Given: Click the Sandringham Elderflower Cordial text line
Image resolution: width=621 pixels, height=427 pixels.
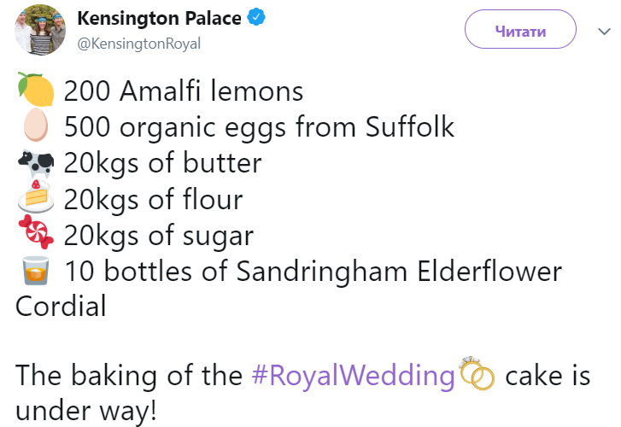Looking at the screenshot, I should pyautogui.click(x=313, y=272).
